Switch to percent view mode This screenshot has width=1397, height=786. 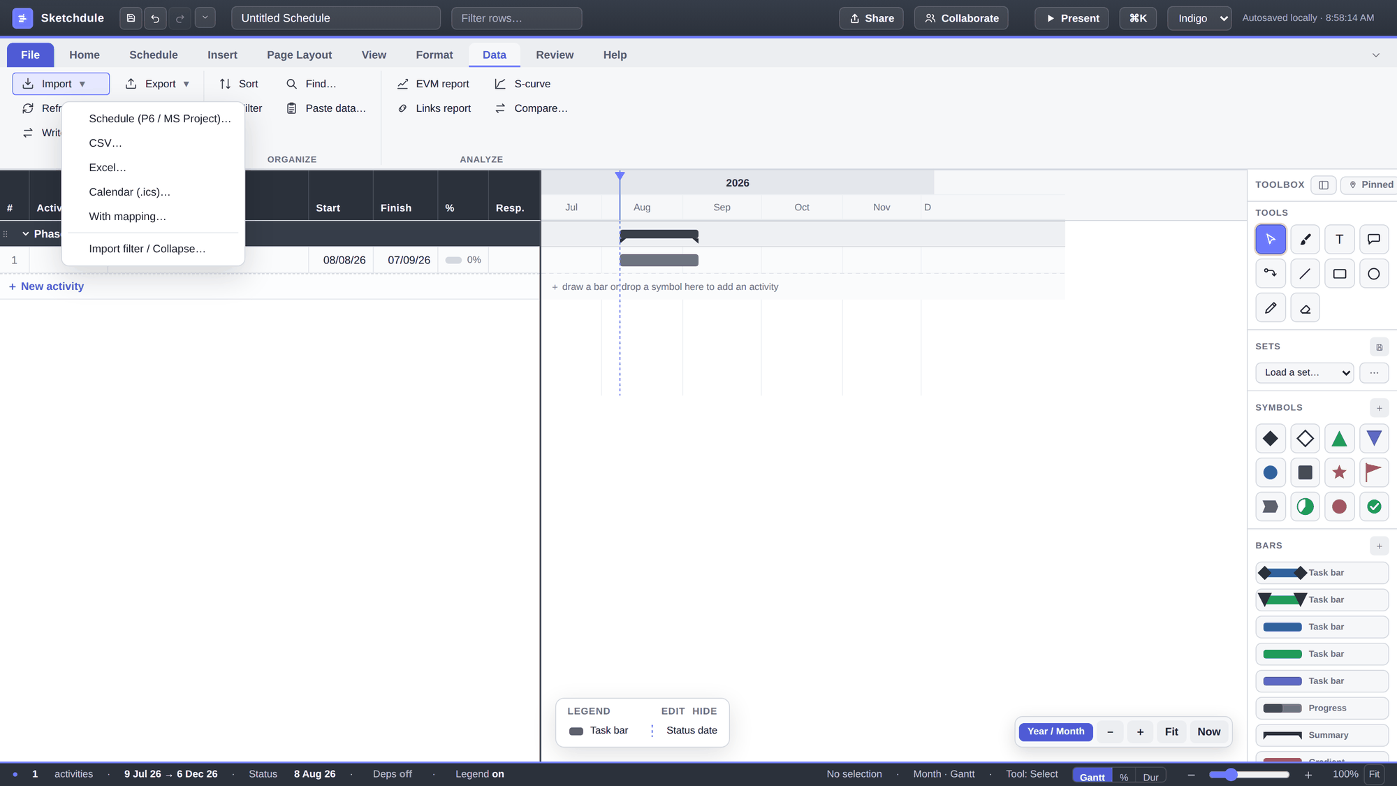[1123, 777]
